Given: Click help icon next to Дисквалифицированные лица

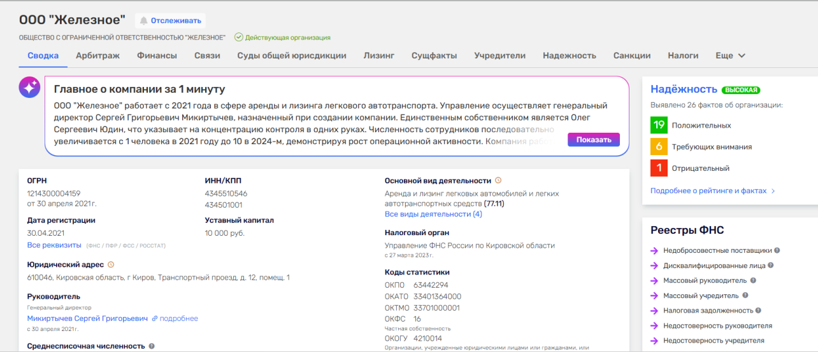Looking at the screenshot, I should [x=771, y=266].
